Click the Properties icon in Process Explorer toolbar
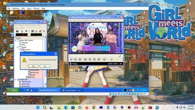 click(x=40, y=31)
